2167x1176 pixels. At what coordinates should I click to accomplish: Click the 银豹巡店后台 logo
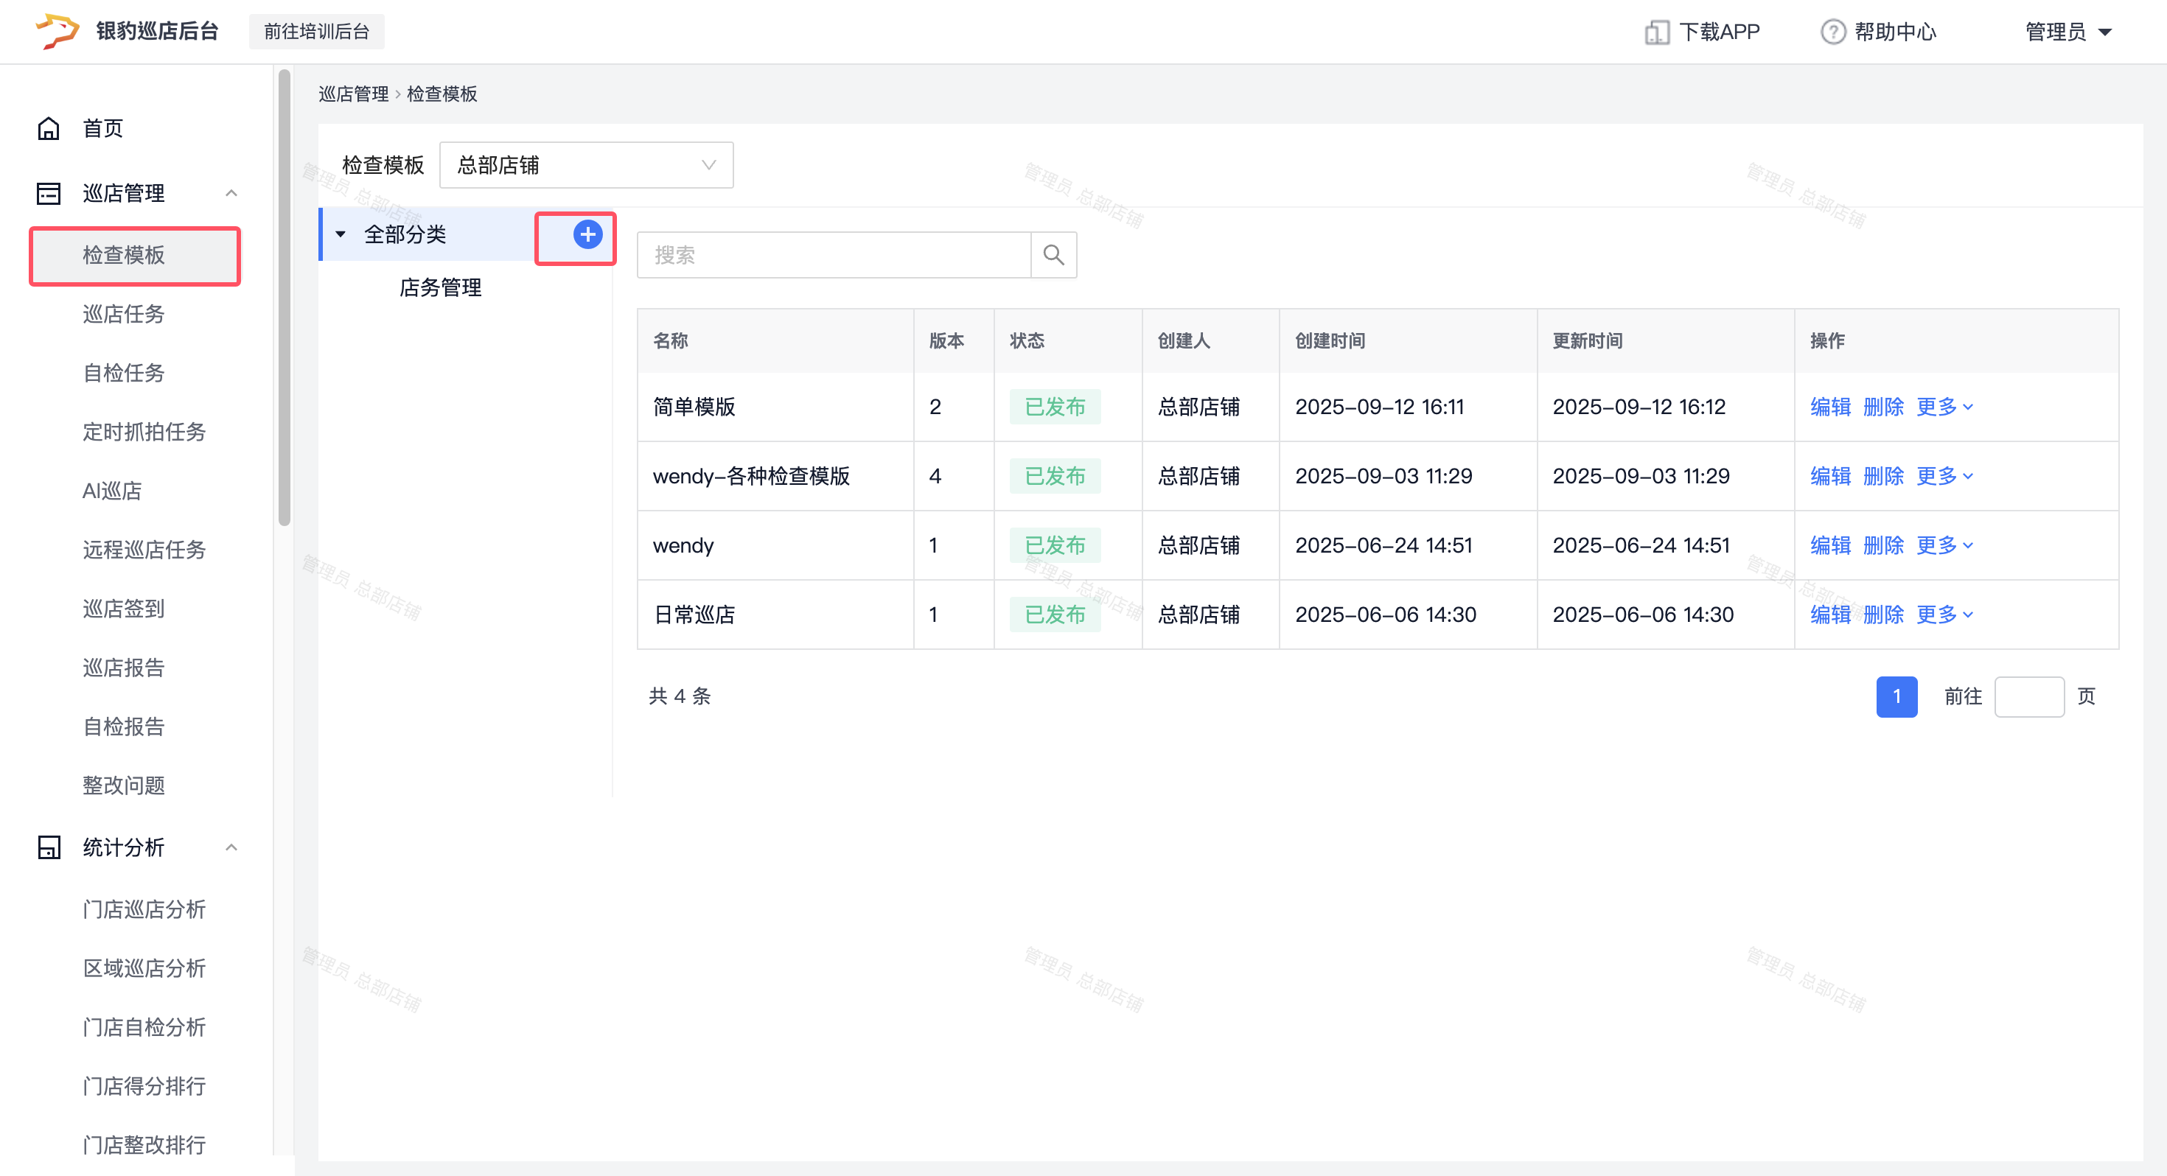tap(57, 31)
